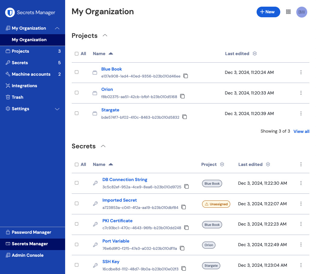316x274 pixels.
Task: Copy the Port Variable secret ID
Action: coord(182,248)
